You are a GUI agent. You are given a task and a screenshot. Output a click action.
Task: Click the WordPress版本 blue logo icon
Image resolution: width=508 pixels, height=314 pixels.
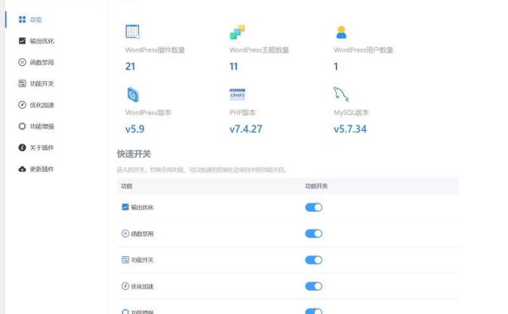133,95
